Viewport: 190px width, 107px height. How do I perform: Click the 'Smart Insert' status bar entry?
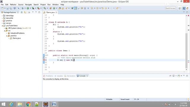[x=125, y=99]
